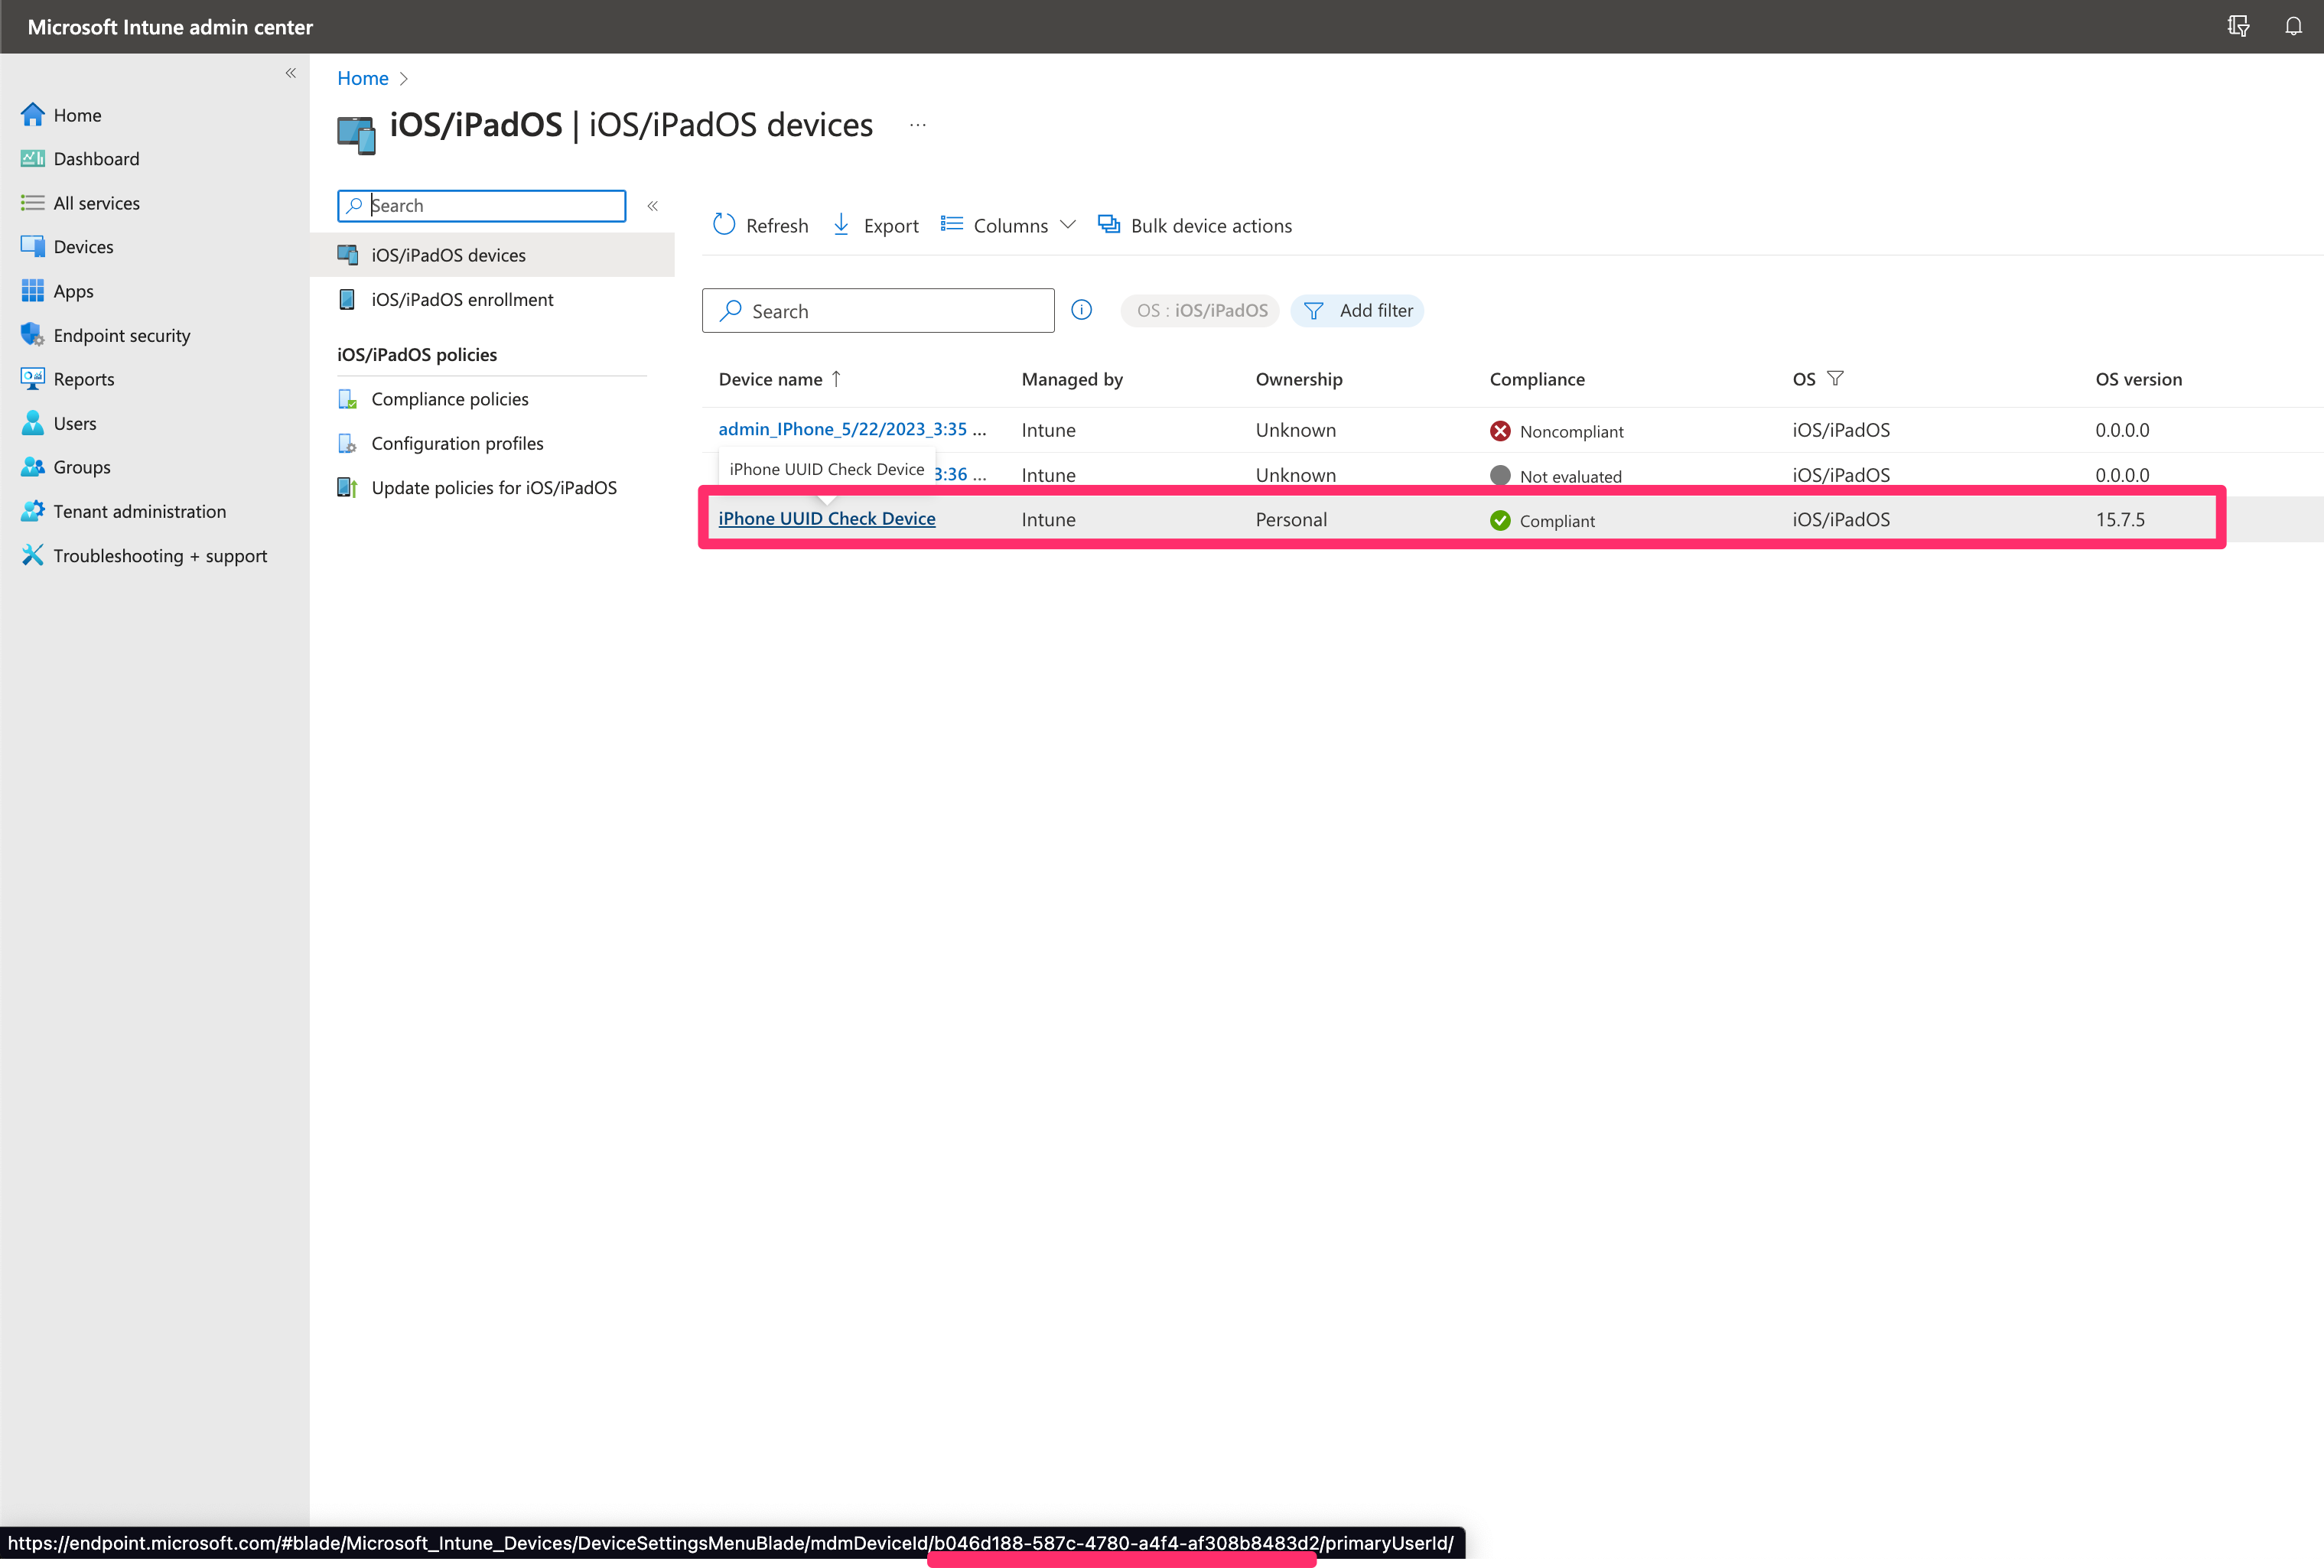Click the Export download icon

tap(841, 225)
